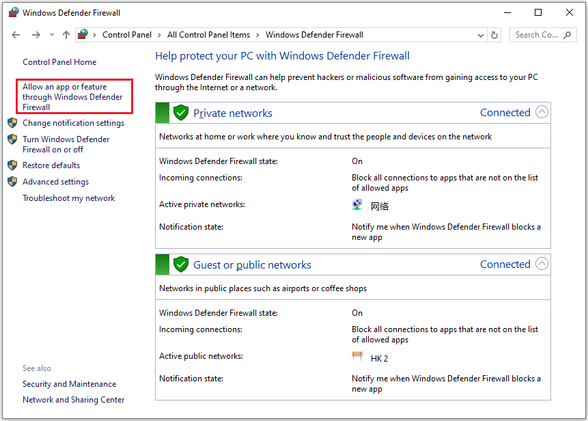The image size is (588, 421).
Task: Collapse the Guest or public networks section
Action: pos(542,263)
